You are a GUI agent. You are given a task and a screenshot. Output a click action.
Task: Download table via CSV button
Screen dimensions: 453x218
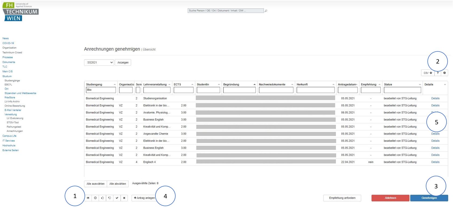tap(427, 73)
